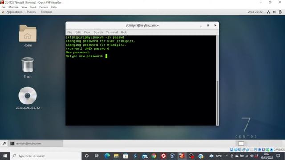Click the Windows tray speaker icon
Screen dimensions: 285x160
[x=252, y=156]
